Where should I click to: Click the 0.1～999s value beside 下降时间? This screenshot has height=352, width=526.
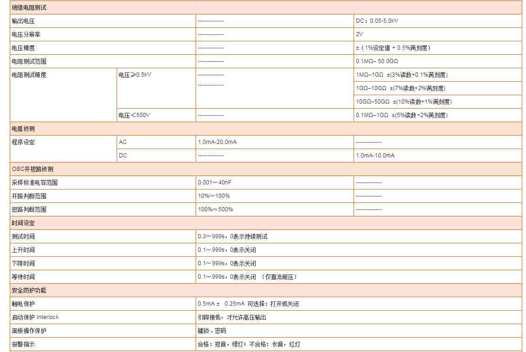click(227, 263)
